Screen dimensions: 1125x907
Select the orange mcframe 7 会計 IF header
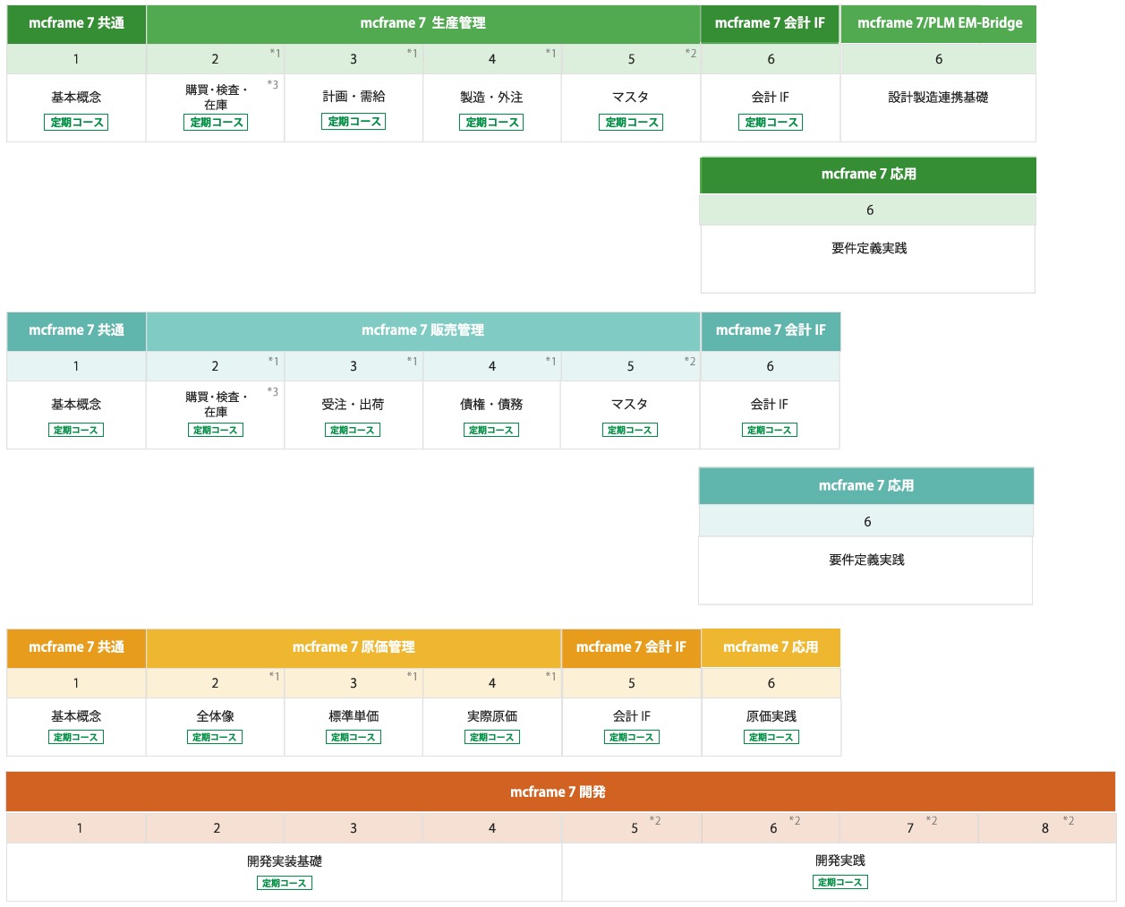pyautogui.click(x=631, y=647)
